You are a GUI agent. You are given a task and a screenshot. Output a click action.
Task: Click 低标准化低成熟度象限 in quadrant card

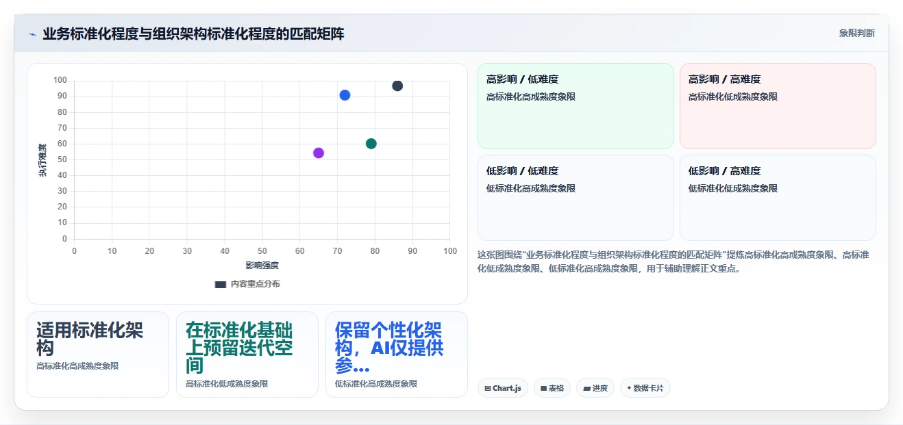pos(733,188)
